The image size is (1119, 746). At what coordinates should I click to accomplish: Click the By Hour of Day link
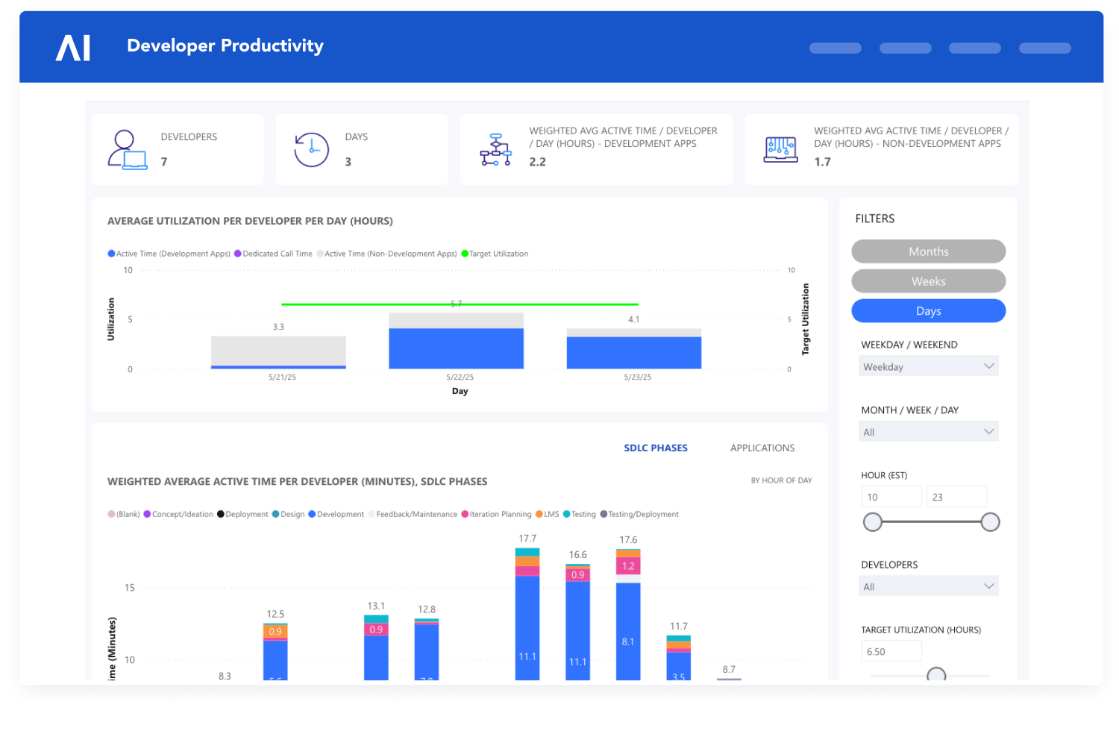tap(781, 480)
